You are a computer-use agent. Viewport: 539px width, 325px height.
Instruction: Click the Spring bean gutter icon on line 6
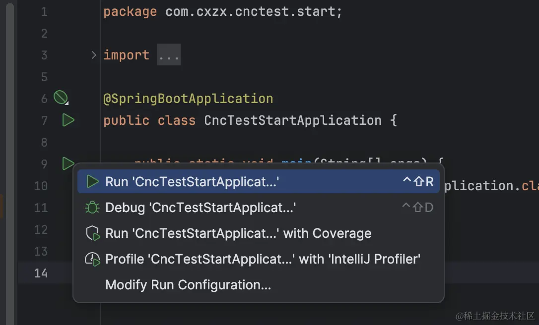pos(61,98)
